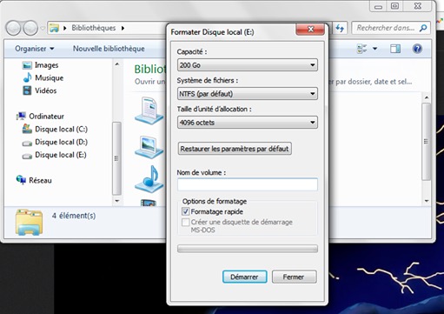
Task: Open Help with the question mark icon
Action: [x=417, y=49]
